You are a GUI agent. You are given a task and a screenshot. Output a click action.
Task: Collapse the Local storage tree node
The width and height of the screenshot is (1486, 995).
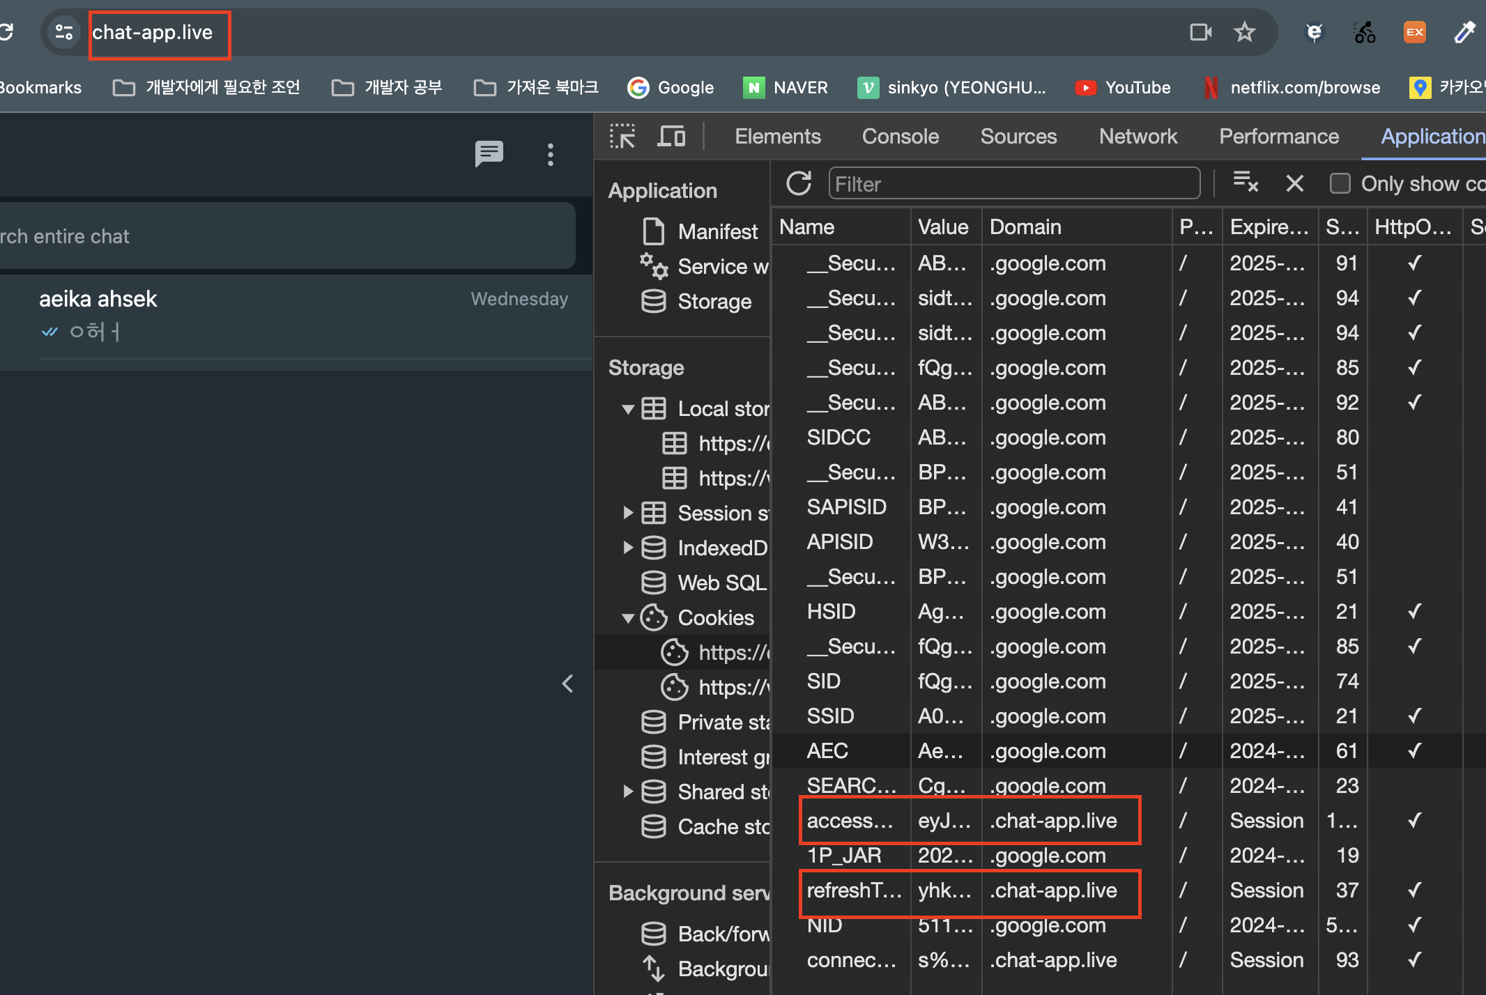(628, 409)
